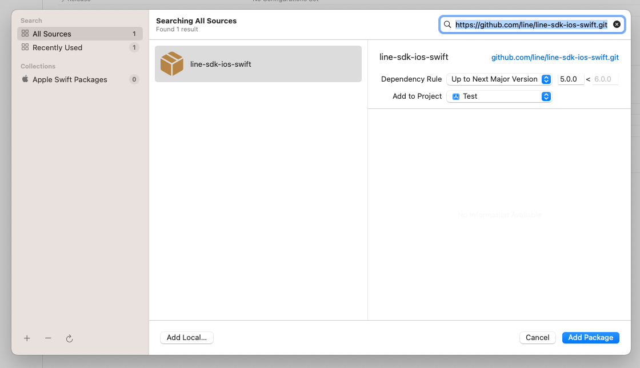Click the Apple Swift Packages count badge

[134, 79]
